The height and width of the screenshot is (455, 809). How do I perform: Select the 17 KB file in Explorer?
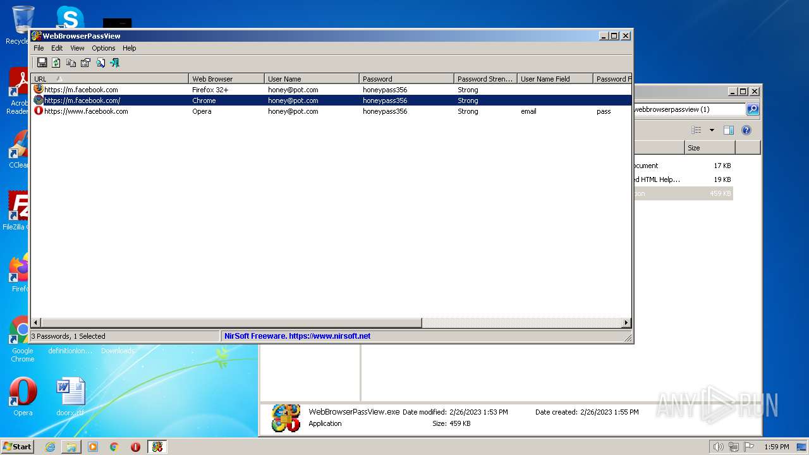point(683,166)
